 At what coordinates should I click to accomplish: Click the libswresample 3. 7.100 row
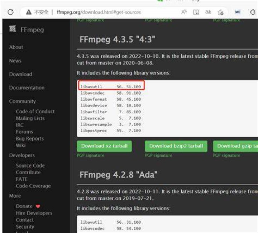click(x=111, y=124)
